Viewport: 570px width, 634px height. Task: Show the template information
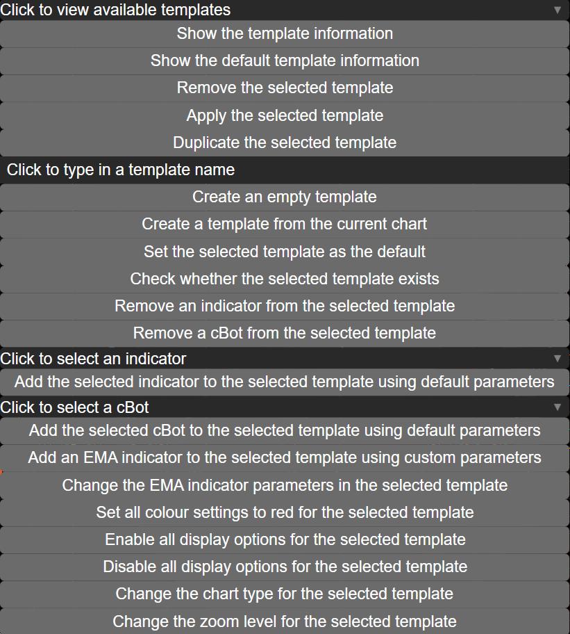[x=285, y=33]
